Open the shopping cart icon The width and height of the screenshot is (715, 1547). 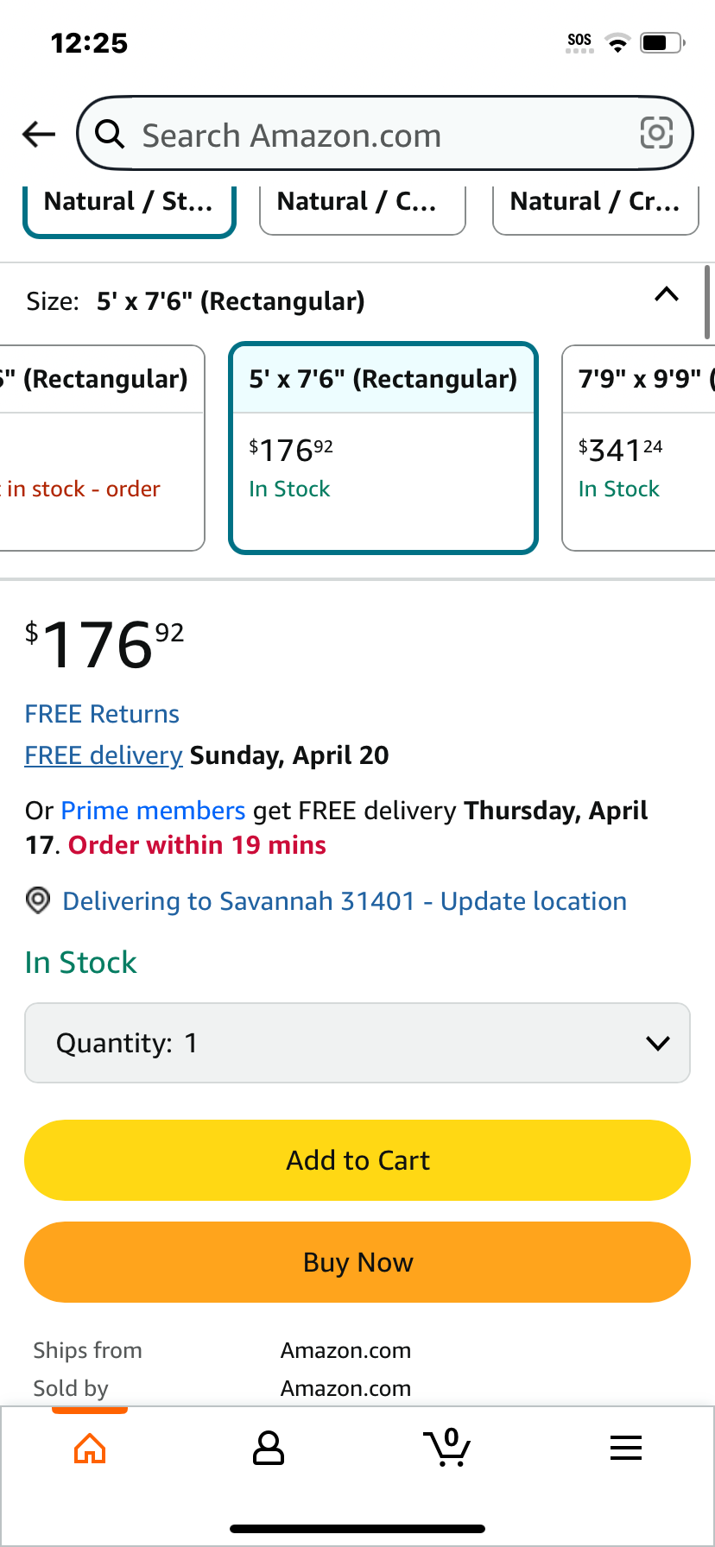click(x=446, y=1447)
